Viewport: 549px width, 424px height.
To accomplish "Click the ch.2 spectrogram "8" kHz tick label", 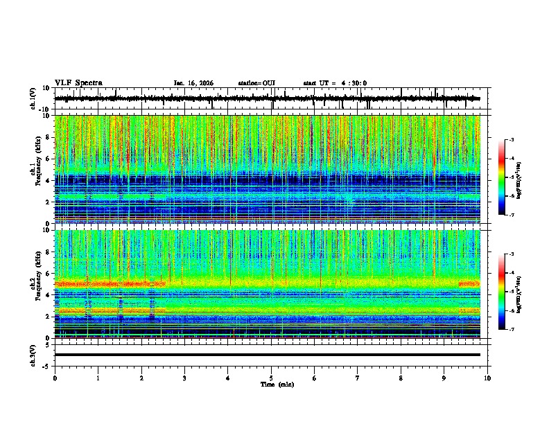I will tap(49, 252).
